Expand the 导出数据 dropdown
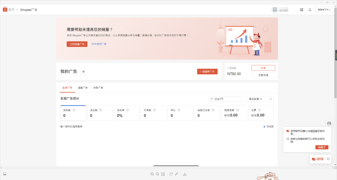 [256, 99]
